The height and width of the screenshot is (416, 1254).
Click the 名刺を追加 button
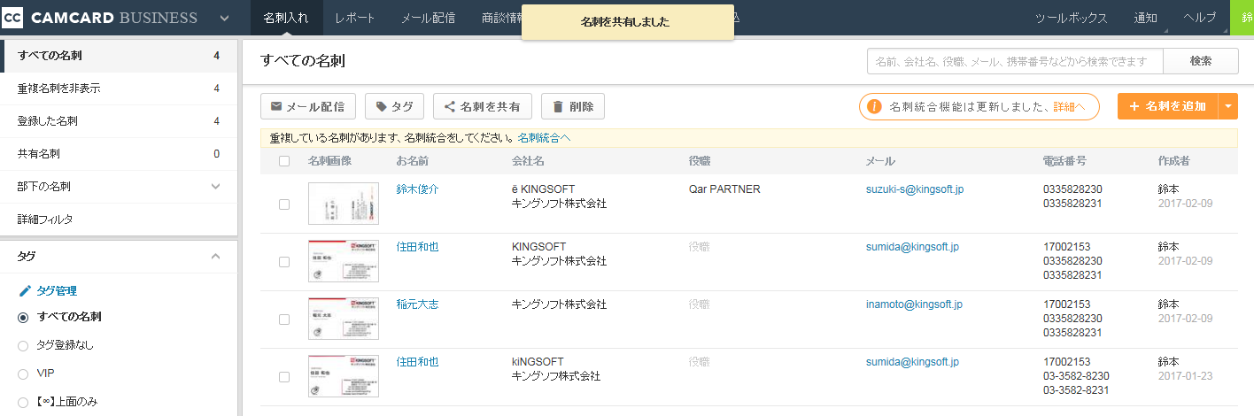coord(1168,106)
